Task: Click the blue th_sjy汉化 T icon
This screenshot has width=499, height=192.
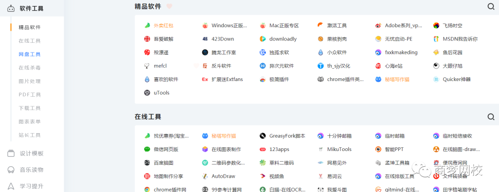Action: point(321,66)
